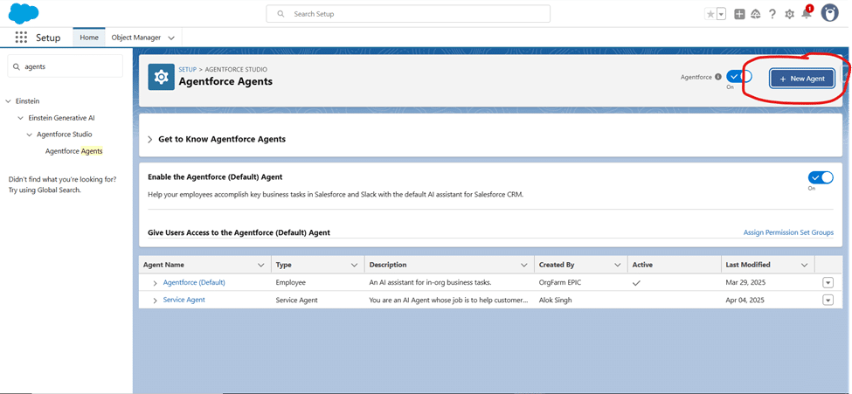Select Agentforce Agents in sidebar tree
This screenshot has width=852, height=394.
[x=74, y=151]
